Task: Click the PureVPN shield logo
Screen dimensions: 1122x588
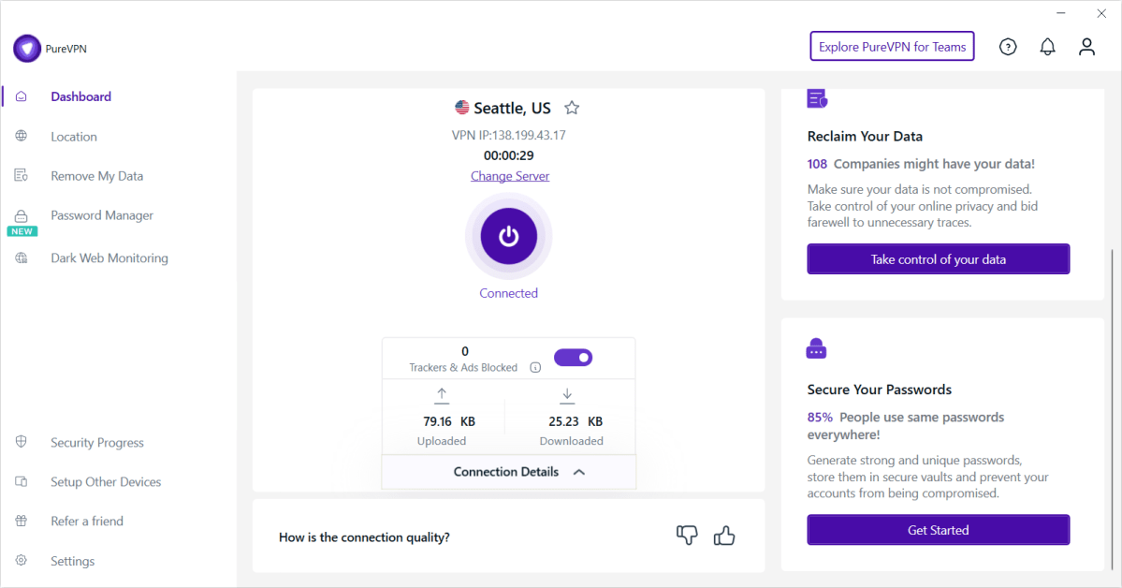Action: click(x=27, y=49)
